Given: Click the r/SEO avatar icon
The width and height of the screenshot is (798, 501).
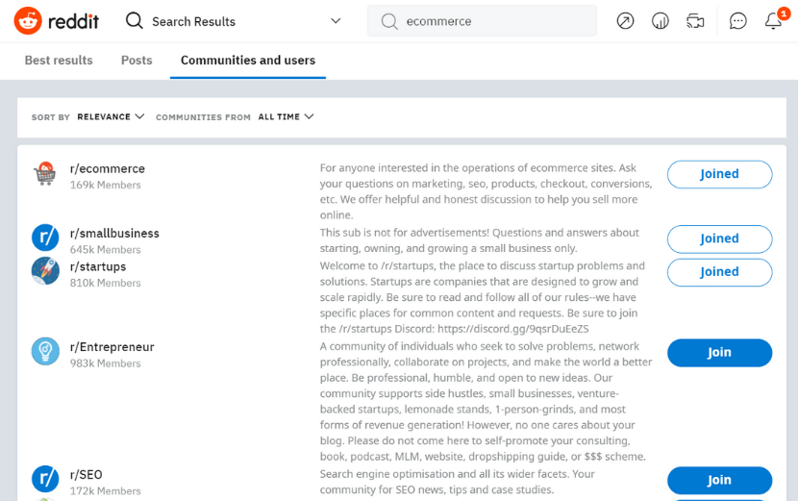Looking at the screenshot, I should pos(45,479).
